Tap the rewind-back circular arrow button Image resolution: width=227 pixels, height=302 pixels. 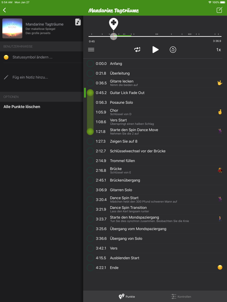tap(173, 50)
